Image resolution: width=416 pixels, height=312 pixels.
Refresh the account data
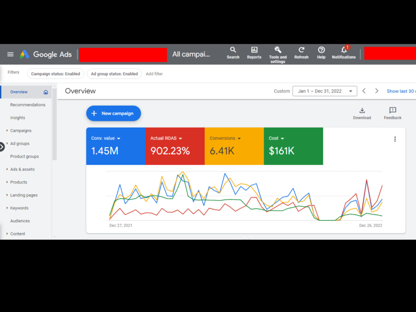coord(301,53)
